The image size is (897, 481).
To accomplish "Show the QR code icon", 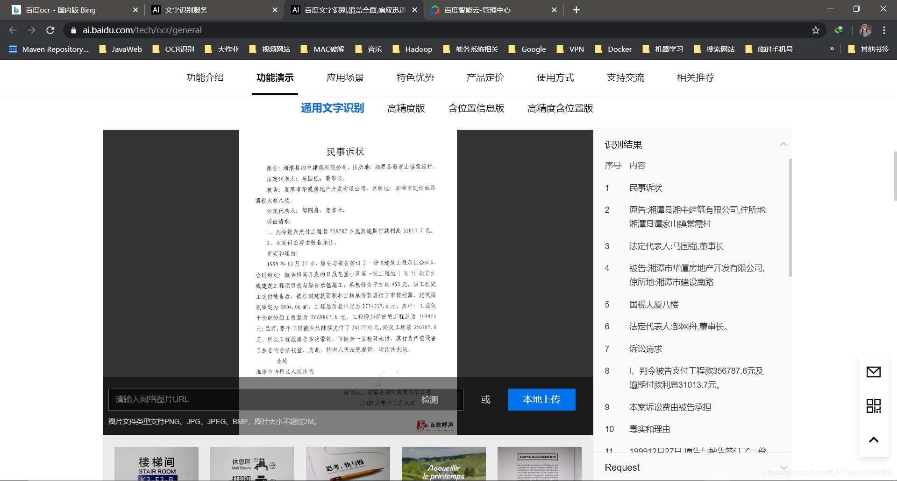I will (873, 405).
